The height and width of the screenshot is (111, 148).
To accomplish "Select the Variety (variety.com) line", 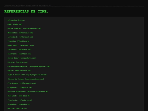I will 17,62.
